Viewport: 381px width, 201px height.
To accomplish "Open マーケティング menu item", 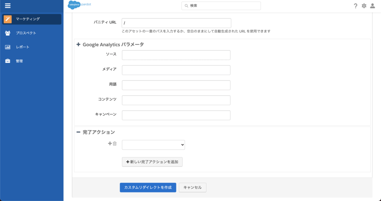I will coord(32,19).
